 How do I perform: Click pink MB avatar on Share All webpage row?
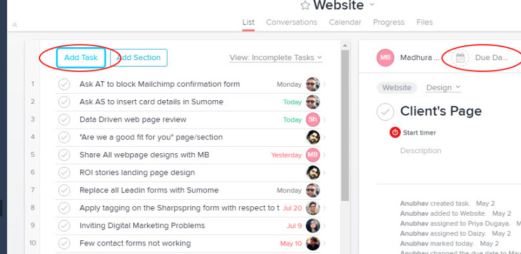(313, 155)
